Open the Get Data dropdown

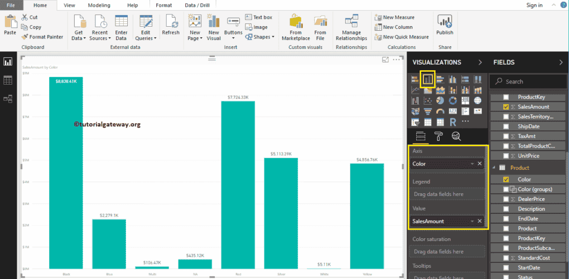[x=79, y=38]
